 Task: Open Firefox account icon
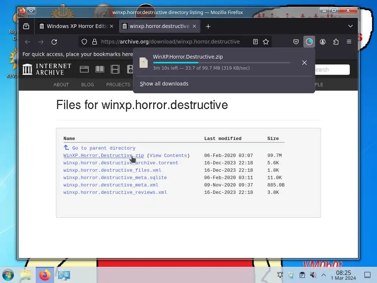click(x=323, y=42)
